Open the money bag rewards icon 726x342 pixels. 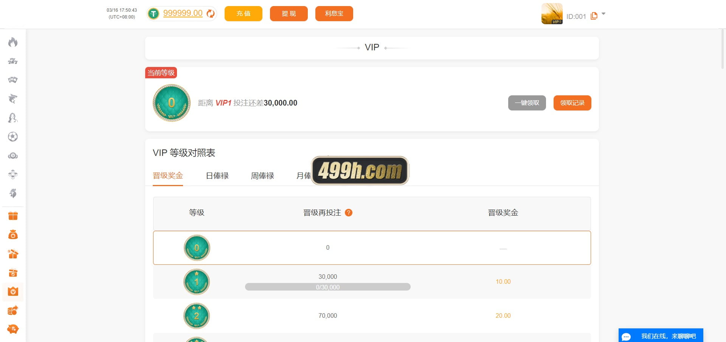coord(13,235)
